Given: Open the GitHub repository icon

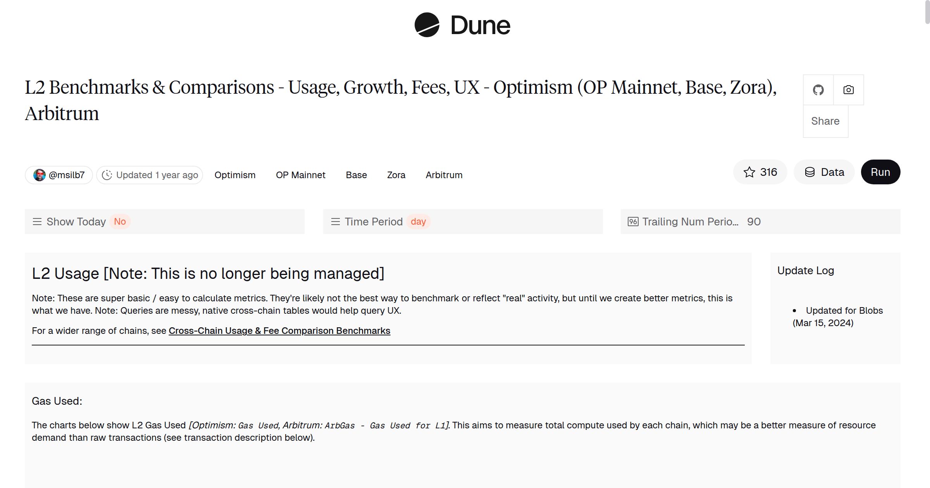Looking at the screenshot, I should [x=818, y=89].
